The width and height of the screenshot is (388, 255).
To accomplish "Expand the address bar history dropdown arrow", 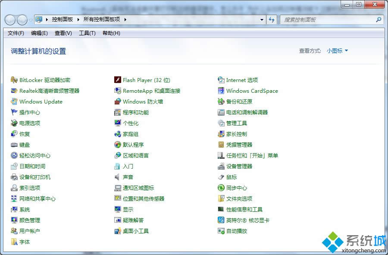I will 262,19.
